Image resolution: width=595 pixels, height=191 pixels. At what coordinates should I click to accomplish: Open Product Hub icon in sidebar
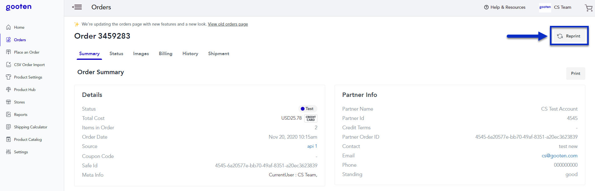point(8,90)
